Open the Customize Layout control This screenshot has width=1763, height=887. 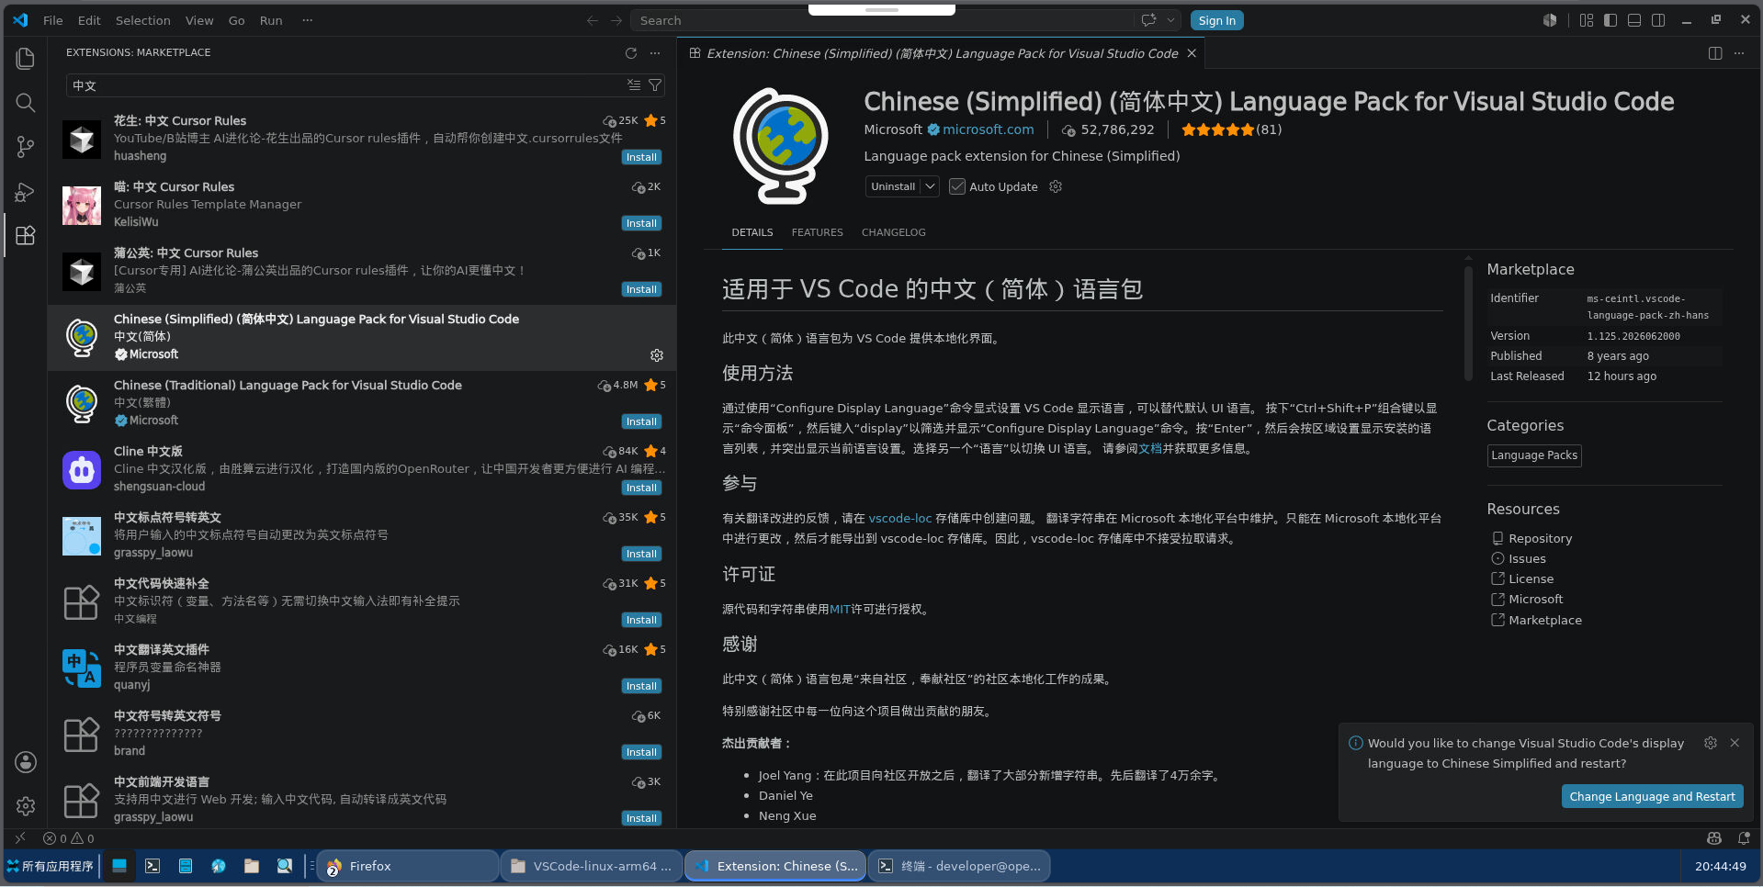pyautogui.click(x=1587, y=20)
